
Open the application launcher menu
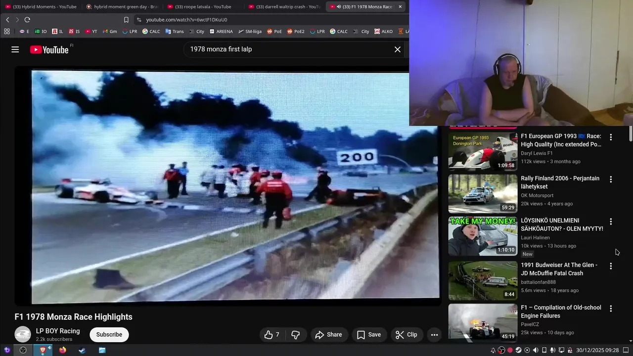pyautogui.click(x=7, y=350)
